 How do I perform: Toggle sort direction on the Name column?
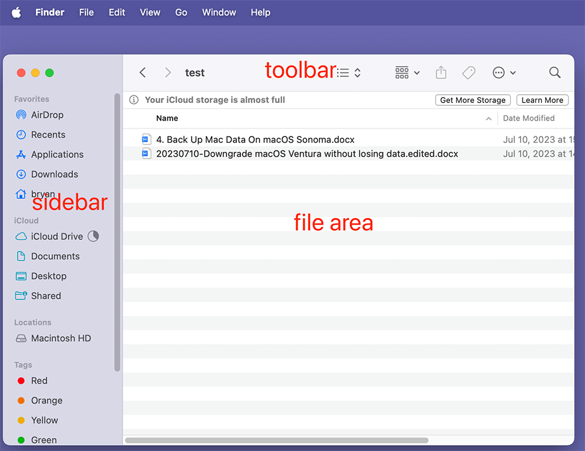489,118
